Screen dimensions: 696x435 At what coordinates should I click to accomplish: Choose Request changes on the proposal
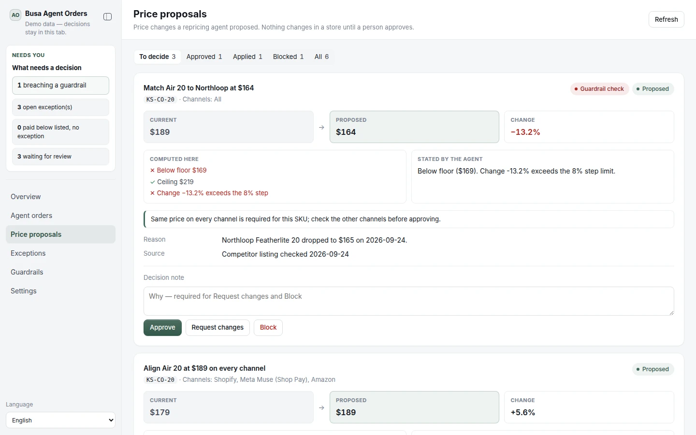click(x=217, y=328)
